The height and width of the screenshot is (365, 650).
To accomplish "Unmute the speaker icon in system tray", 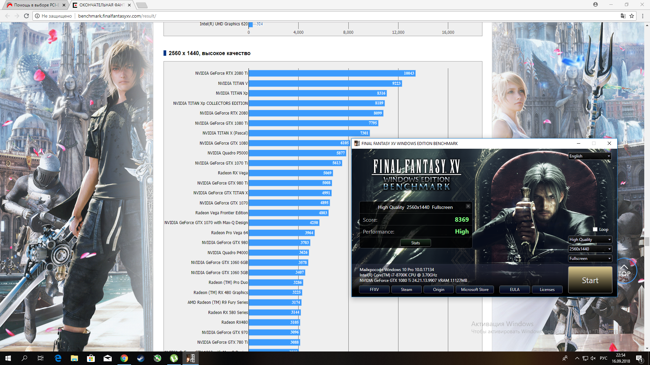I will 593,358.
